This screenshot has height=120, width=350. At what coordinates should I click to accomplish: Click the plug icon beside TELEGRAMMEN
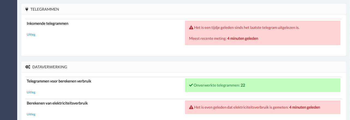tap(27, 9)
